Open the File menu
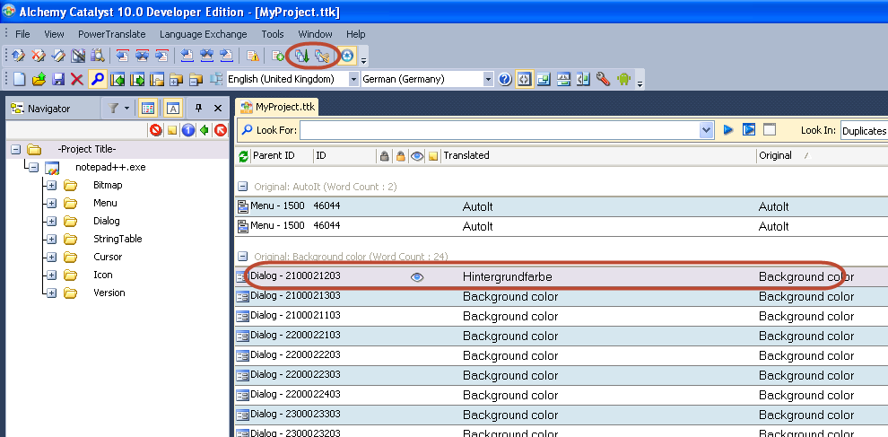Image resolution: width=888 pixels, height=437 pixels. point(22,34)
